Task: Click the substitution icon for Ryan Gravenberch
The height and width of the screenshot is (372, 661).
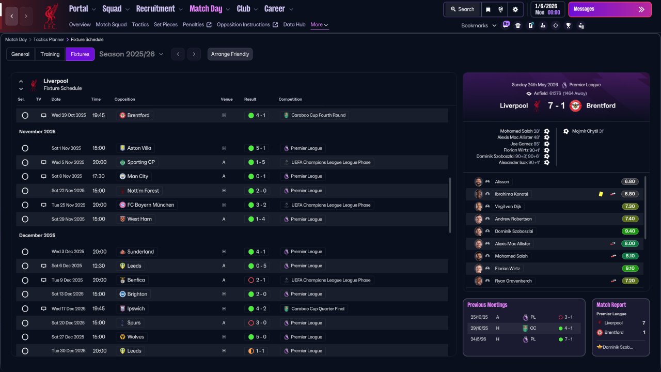Action: 613,281
